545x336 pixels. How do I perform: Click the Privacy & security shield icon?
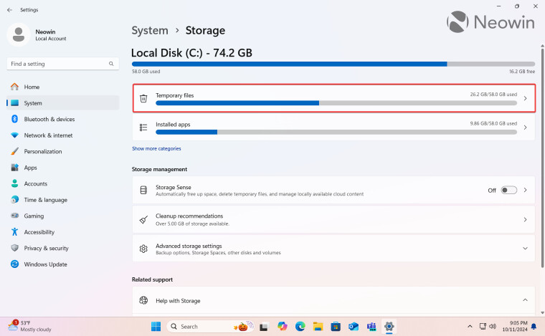point(14,248)
